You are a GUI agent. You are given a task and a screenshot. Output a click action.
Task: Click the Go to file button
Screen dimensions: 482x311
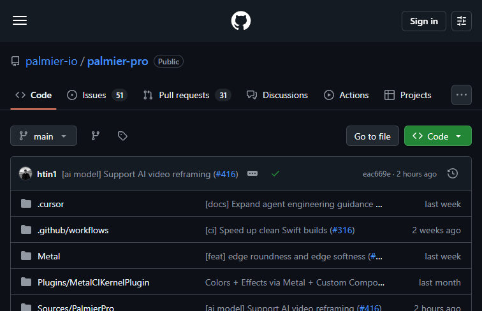pos(372,136)
